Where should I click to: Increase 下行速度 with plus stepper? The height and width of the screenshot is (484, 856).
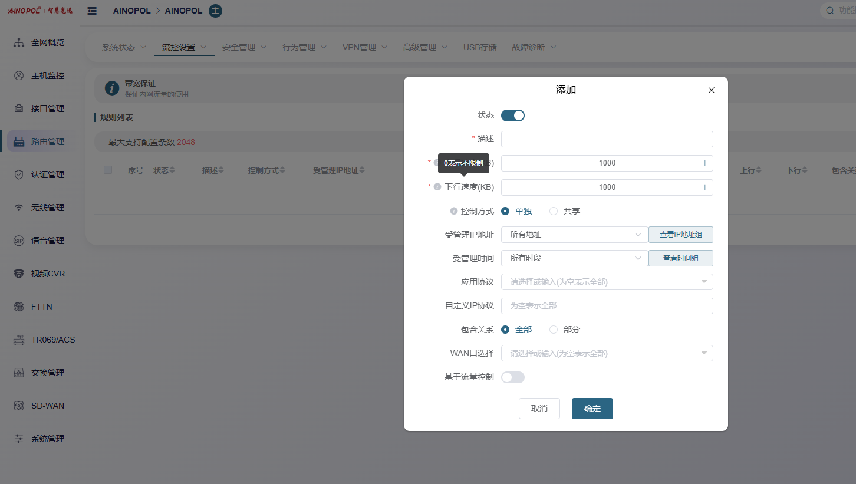[704, 187]
